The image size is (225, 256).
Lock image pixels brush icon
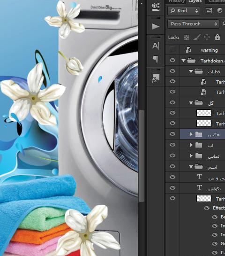coord(197,38)
